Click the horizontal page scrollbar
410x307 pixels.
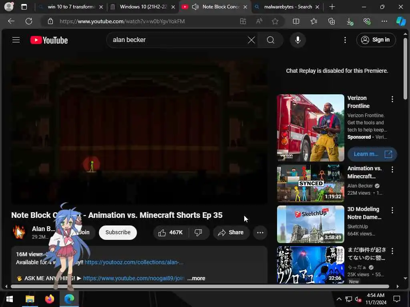200,286
